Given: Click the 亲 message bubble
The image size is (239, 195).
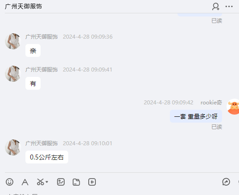Looking at the screenshot, I should (33, 51).
